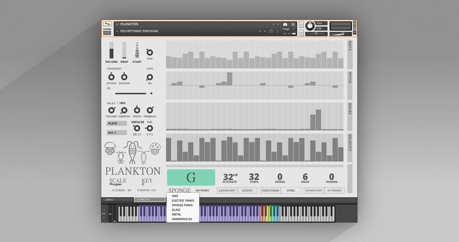Open the Purge dropdown menu

pyautogui.click(x=288, y=30)
